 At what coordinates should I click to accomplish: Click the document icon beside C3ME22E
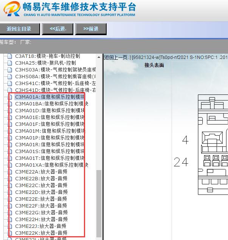pos(10,199)
